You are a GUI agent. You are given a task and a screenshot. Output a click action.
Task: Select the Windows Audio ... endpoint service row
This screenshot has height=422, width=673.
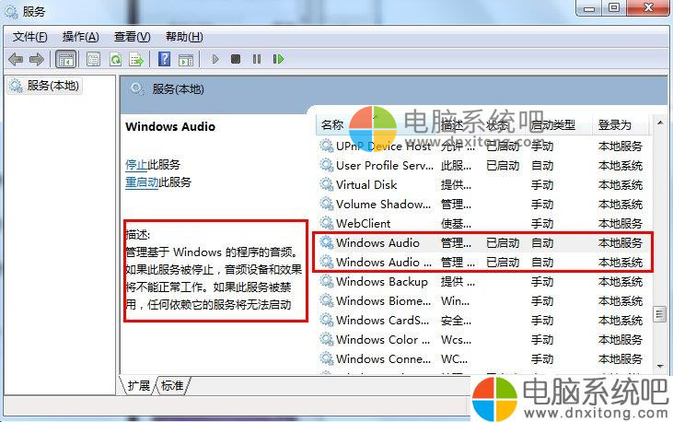pos(484,263)
